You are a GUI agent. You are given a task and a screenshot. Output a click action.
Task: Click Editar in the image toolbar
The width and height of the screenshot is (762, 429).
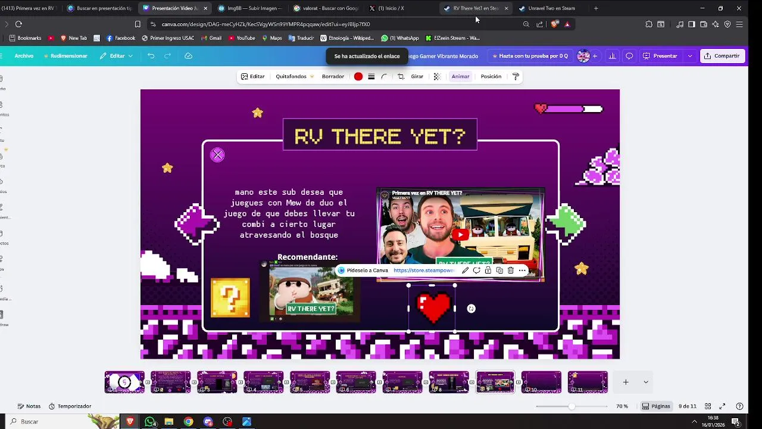[x=253, y=76]
